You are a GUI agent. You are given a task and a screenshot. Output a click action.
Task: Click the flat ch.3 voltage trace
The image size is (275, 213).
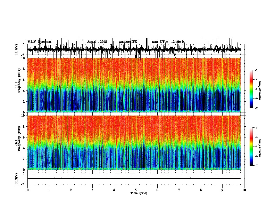pos(134,179)
